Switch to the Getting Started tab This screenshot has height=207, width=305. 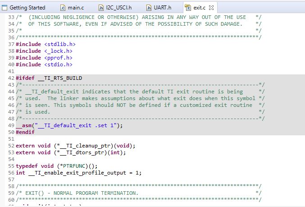[23, 8]
